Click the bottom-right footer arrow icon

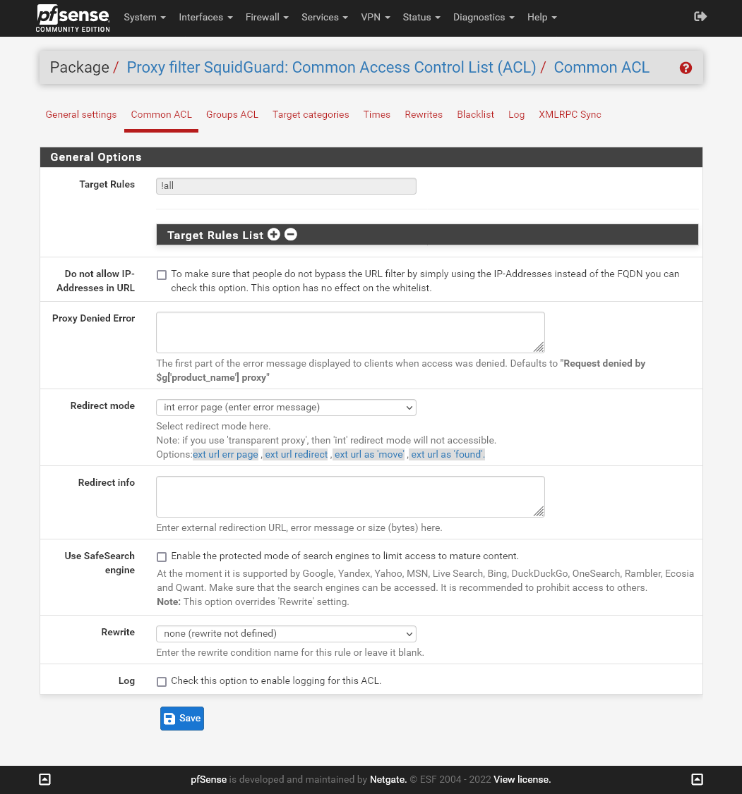click(697, 779)
